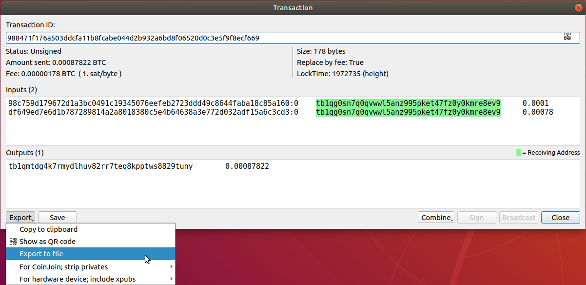586x285 pixels.
Task: Select input outpoint starting with 98c759d1
Action: [x=153, y=103]
